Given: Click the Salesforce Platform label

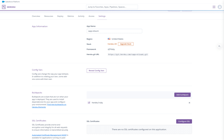Looking at the screenshot, I should (13, 2).
